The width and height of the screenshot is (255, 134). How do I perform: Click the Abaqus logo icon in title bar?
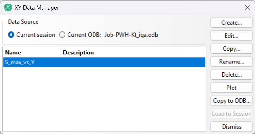[x=8, y=7]
